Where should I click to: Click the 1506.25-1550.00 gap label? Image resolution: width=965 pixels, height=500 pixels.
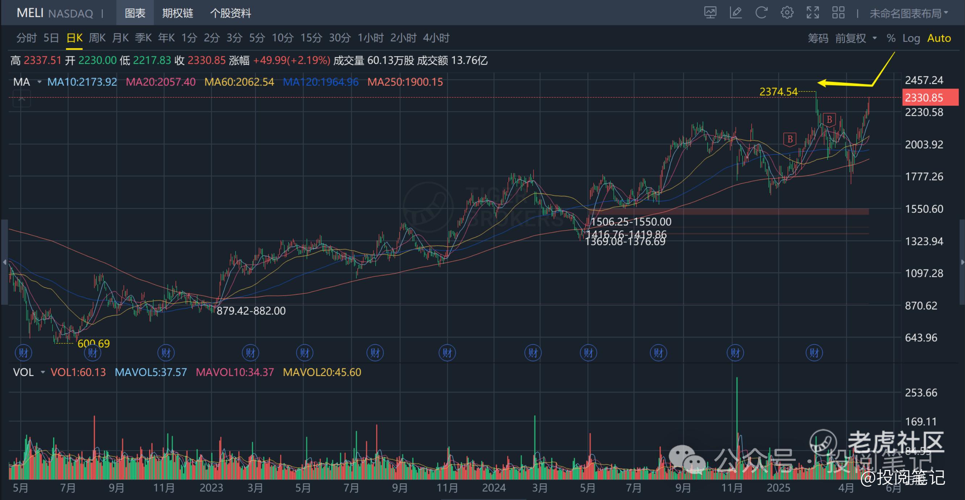631,222
